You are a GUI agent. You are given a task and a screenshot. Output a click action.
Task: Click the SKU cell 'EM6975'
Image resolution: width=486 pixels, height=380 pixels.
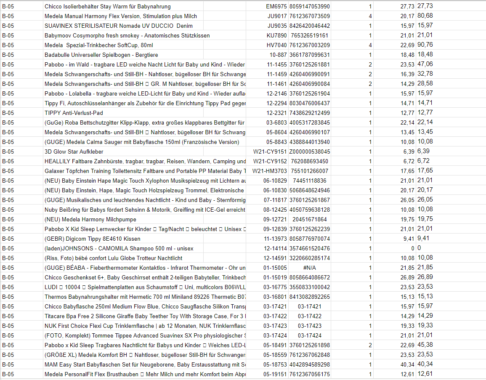click(267, 6)
